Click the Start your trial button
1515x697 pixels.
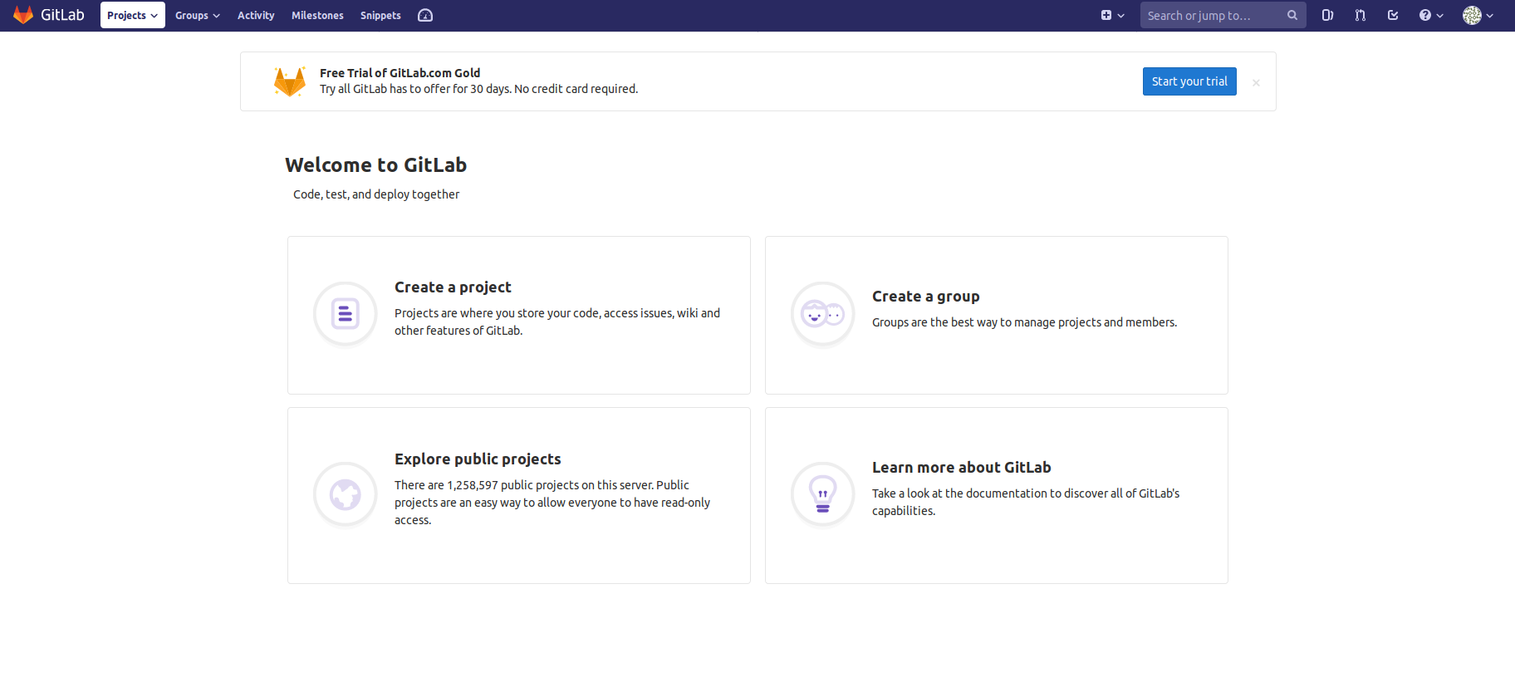coord(1189,81)
